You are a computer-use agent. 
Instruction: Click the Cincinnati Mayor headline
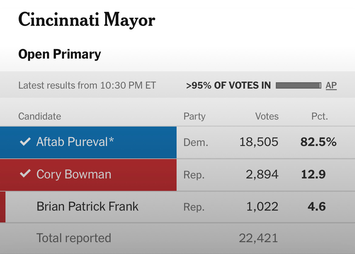click(x=87, y=20)
